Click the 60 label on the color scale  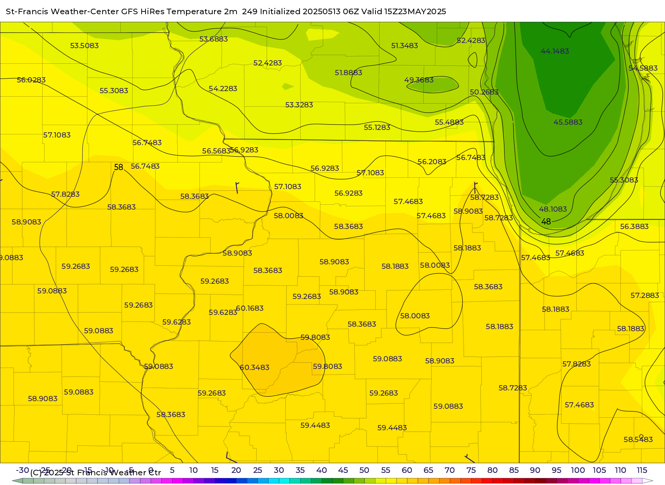pos(407,470)
